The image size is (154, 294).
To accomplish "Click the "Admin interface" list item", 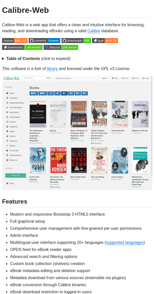I will tap(24, 236).
